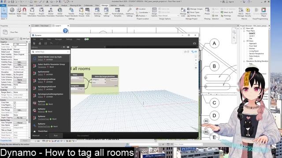This screenshot has height=158, width=282.
Task: Open the Macro Manager
Action: (241, 12)
